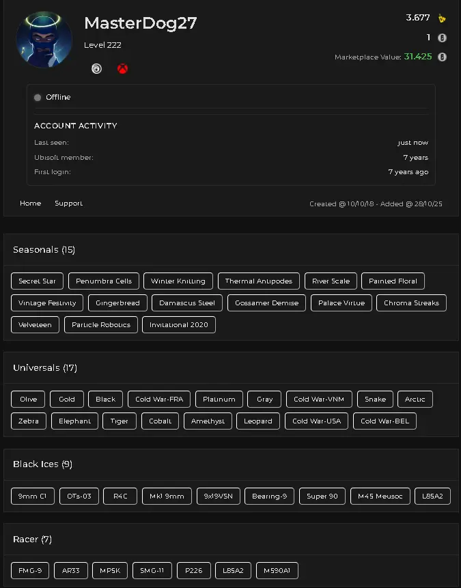Click the M45 Meusoc Black Ice tag
The image size is (461, 588).
pyautogui.click(x=380, y=496)
